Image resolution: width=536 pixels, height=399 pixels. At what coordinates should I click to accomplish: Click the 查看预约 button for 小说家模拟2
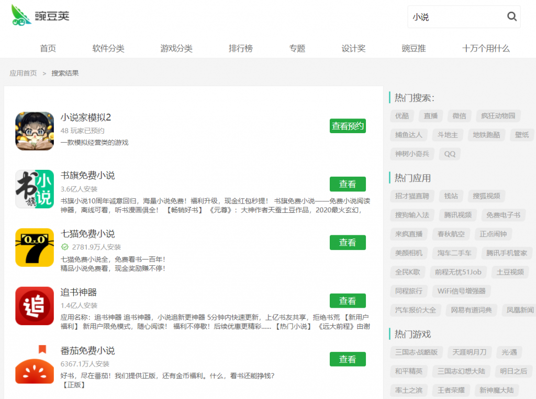coord(348,126)
